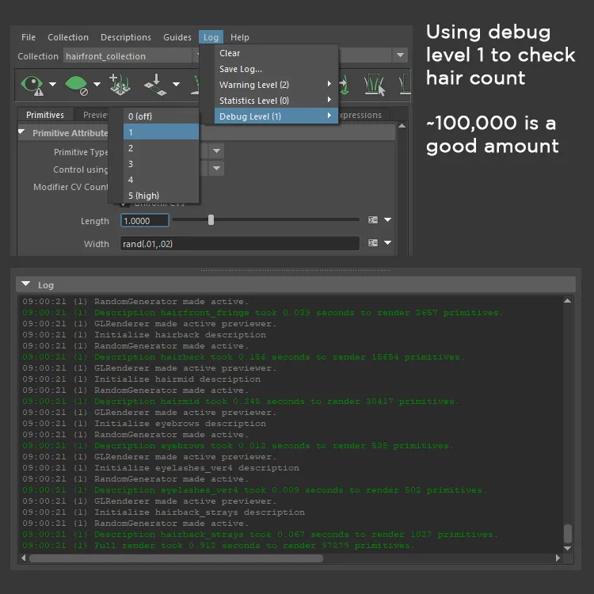Collapse the Log panel section
594x594 pixels.
point(26,284)
